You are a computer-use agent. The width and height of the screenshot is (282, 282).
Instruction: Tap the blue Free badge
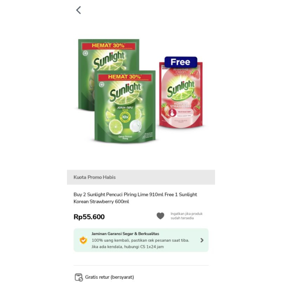tap(181, 62)
